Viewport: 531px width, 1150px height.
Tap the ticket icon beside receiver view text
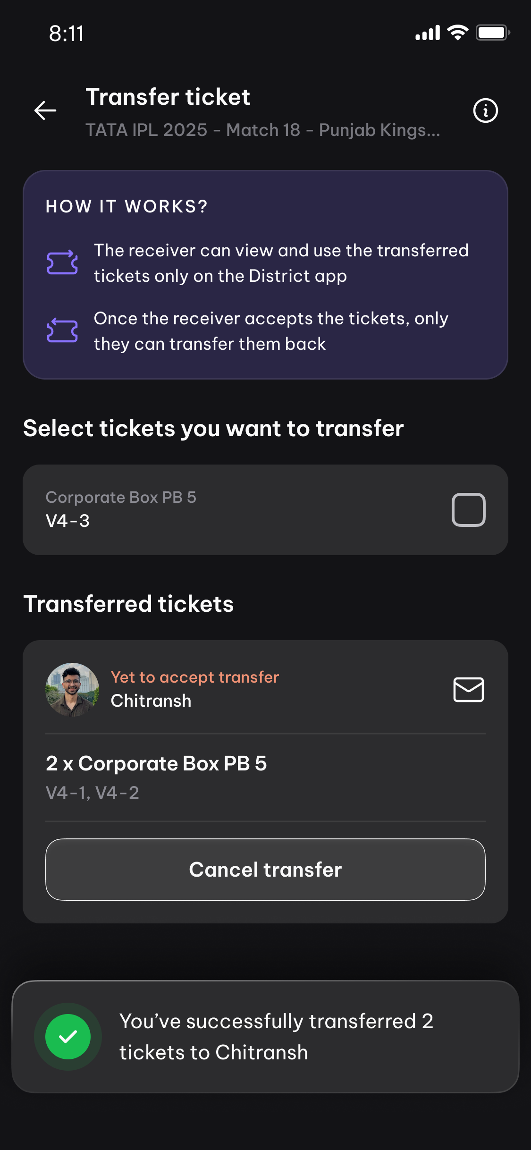click(62, 262)
